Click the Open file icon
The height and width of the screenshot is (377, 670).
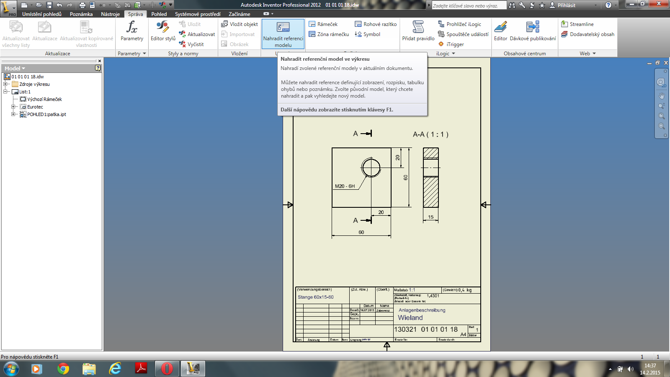tap(39, 5)
